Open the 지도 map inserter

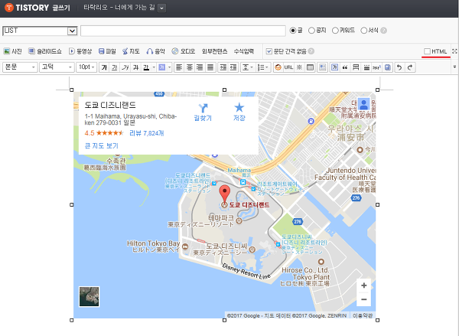pos(131,51)
